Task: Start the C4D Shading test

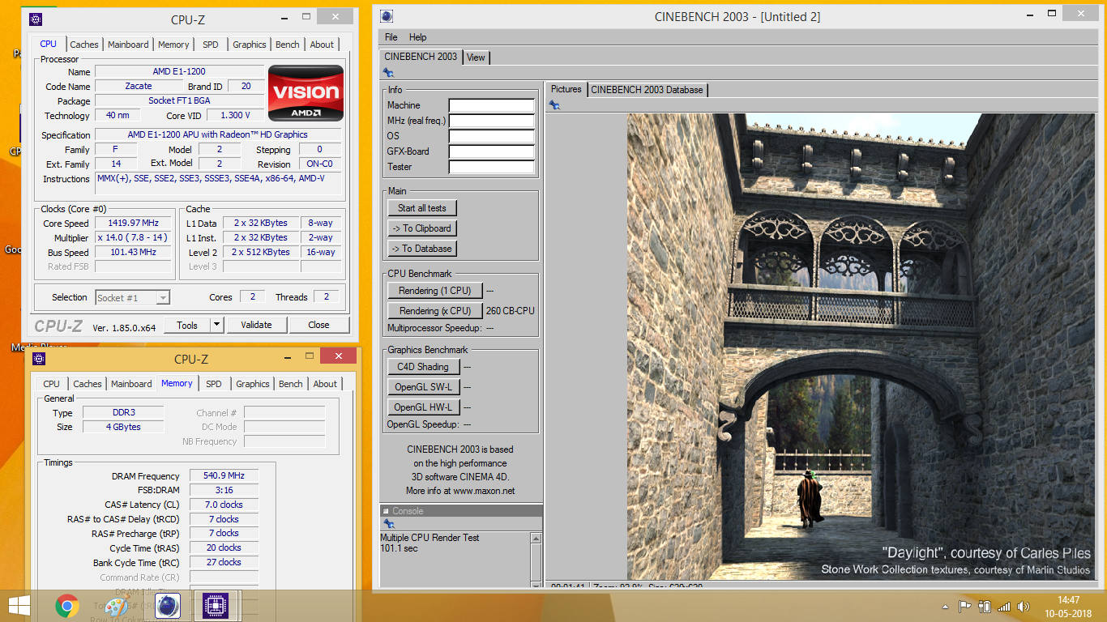Action: pyautogui.click(x=423, y=367)
